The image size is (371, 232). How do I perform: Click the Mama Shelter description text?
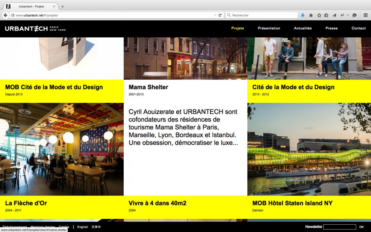[x=183, y=127]
